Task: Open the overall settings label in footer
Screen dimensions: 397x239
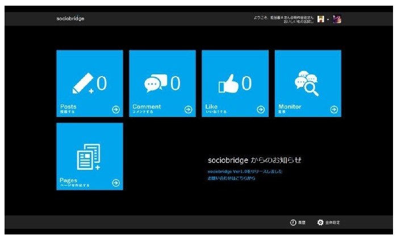Action: click(332, 223)
